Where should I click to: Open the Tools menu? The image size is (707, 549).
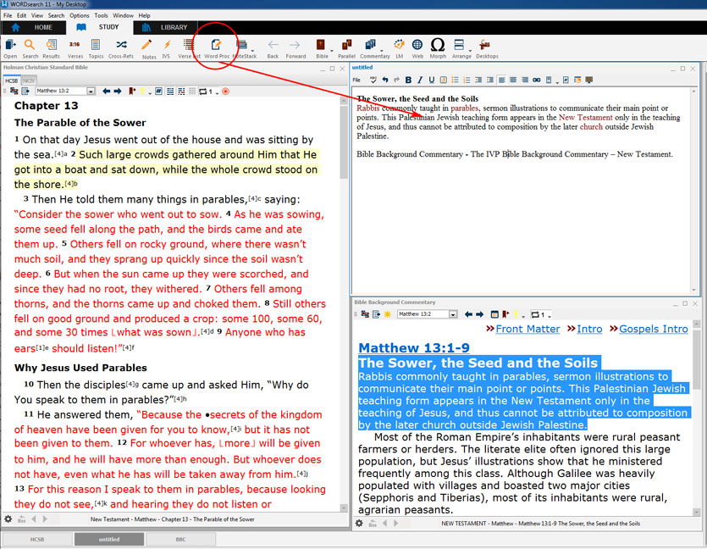(101, 15)
